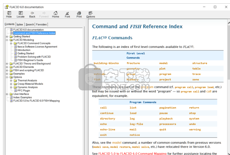230x155 pixels.
Task: Print the current help page
Action: pos(79,14)
